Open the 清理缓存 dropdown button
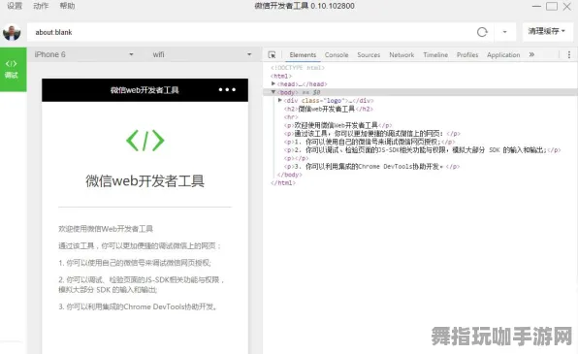Image resolution: width=578 pixels, height=354 pixels. [x=547, y=32]
